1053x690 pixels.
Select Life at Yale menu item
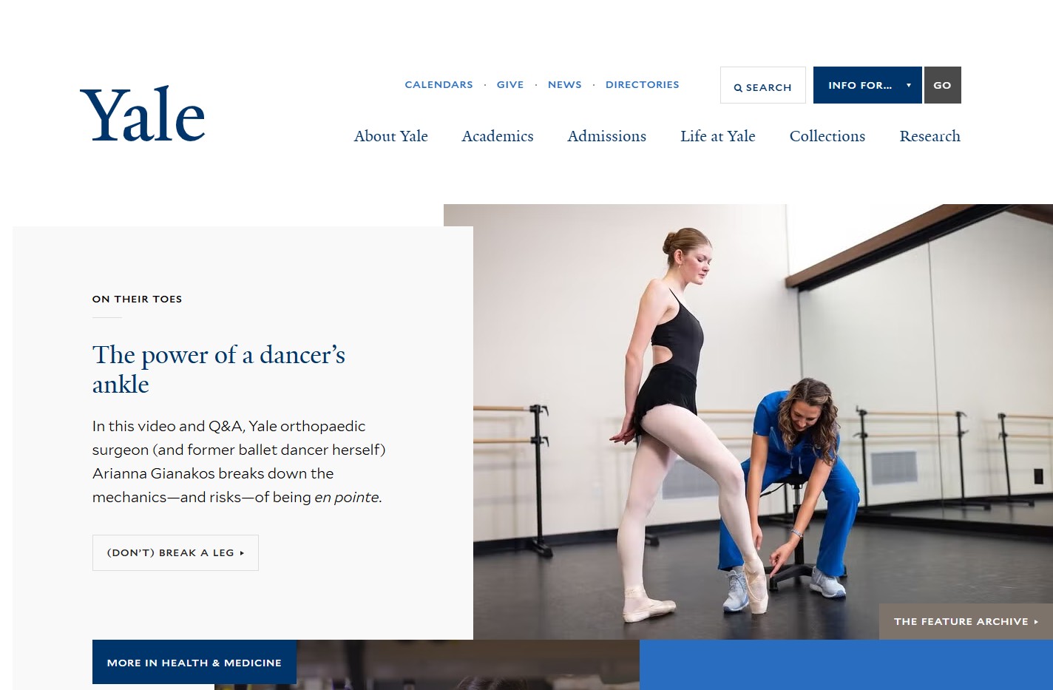[718, 136]
